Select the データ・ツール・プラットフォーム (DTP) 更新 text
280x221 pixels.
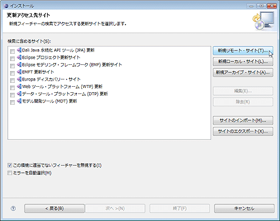[x=65, y=94]
